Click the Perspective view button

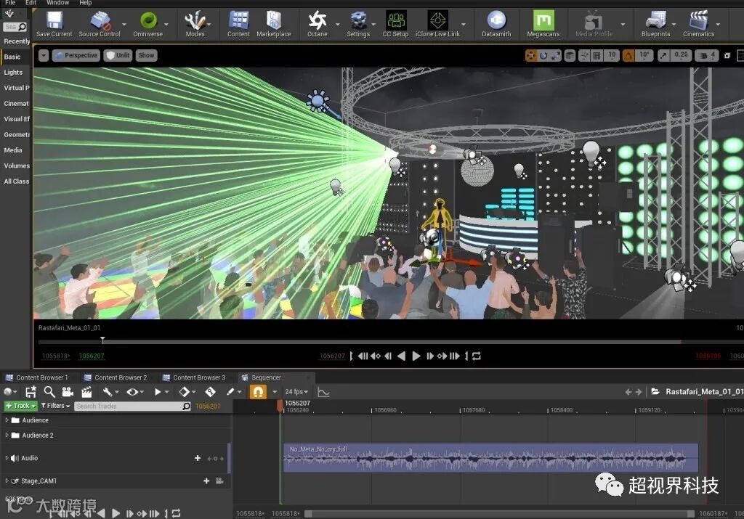coord(76,55)
